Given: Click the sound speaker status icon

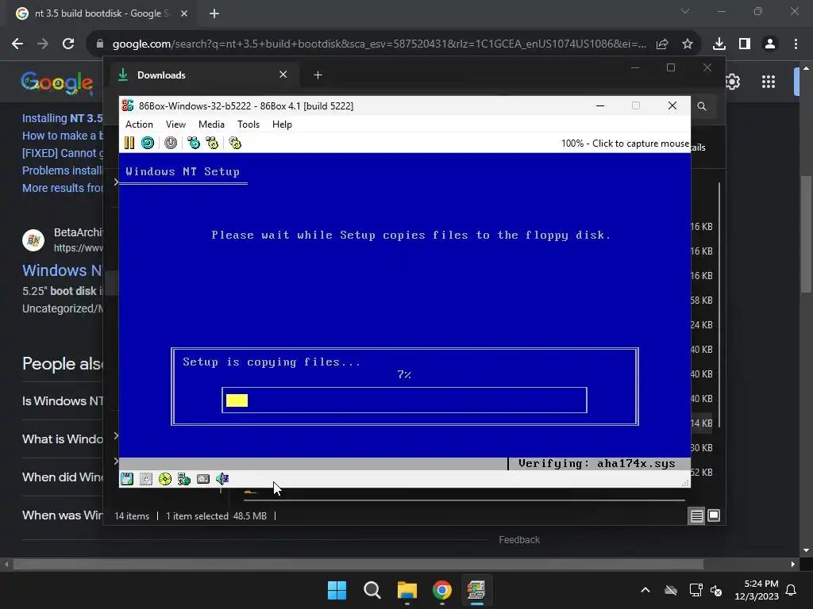Looking at the screenshot, I should click(222, 479).
